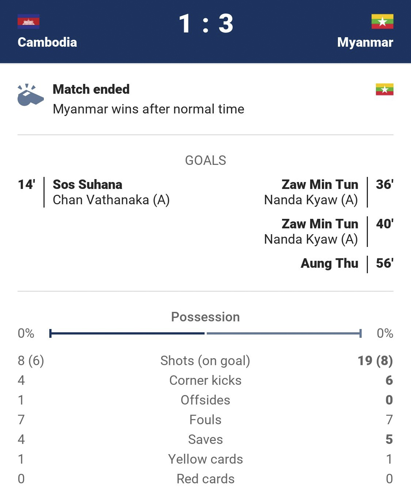Select the Shots (on goal) row label
This screenshot has width=411, height=499.
(x=205, y=361)
